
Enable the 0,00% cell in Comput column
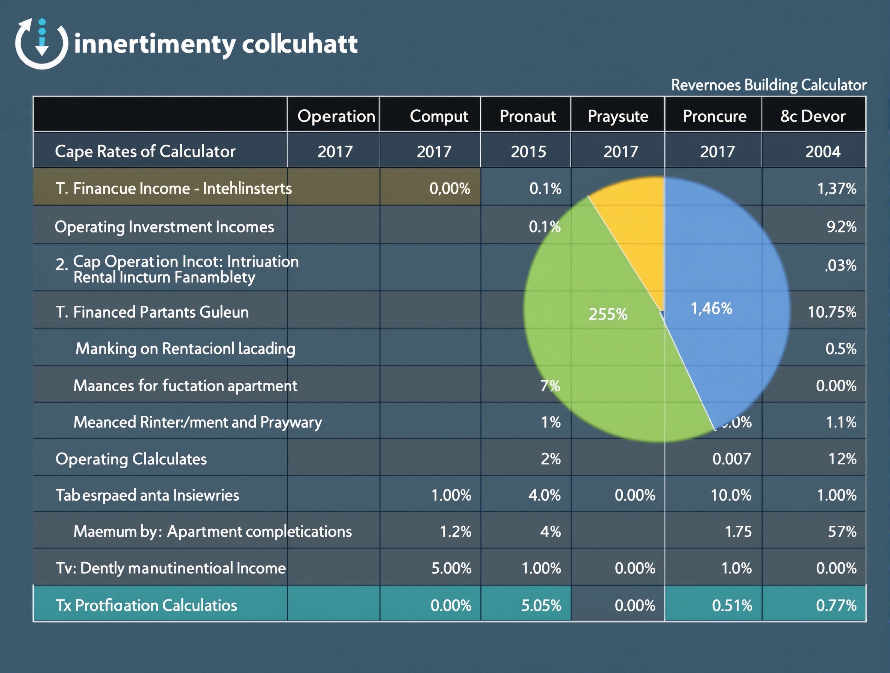pyautogui.click(x=450, y=188)
